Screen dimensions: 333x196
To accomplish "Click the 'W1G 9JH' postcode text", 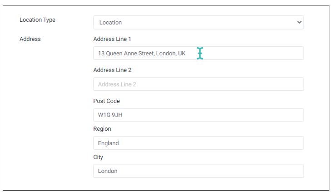I will (x=110, y=115).
